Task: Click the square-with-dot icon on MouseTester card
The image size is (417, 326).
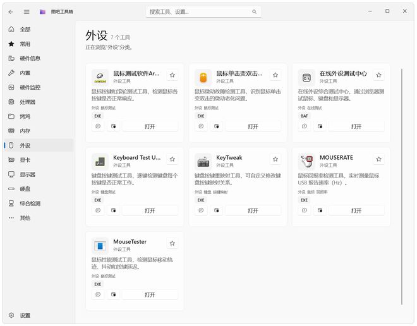Action: click(x=113, y=294)
